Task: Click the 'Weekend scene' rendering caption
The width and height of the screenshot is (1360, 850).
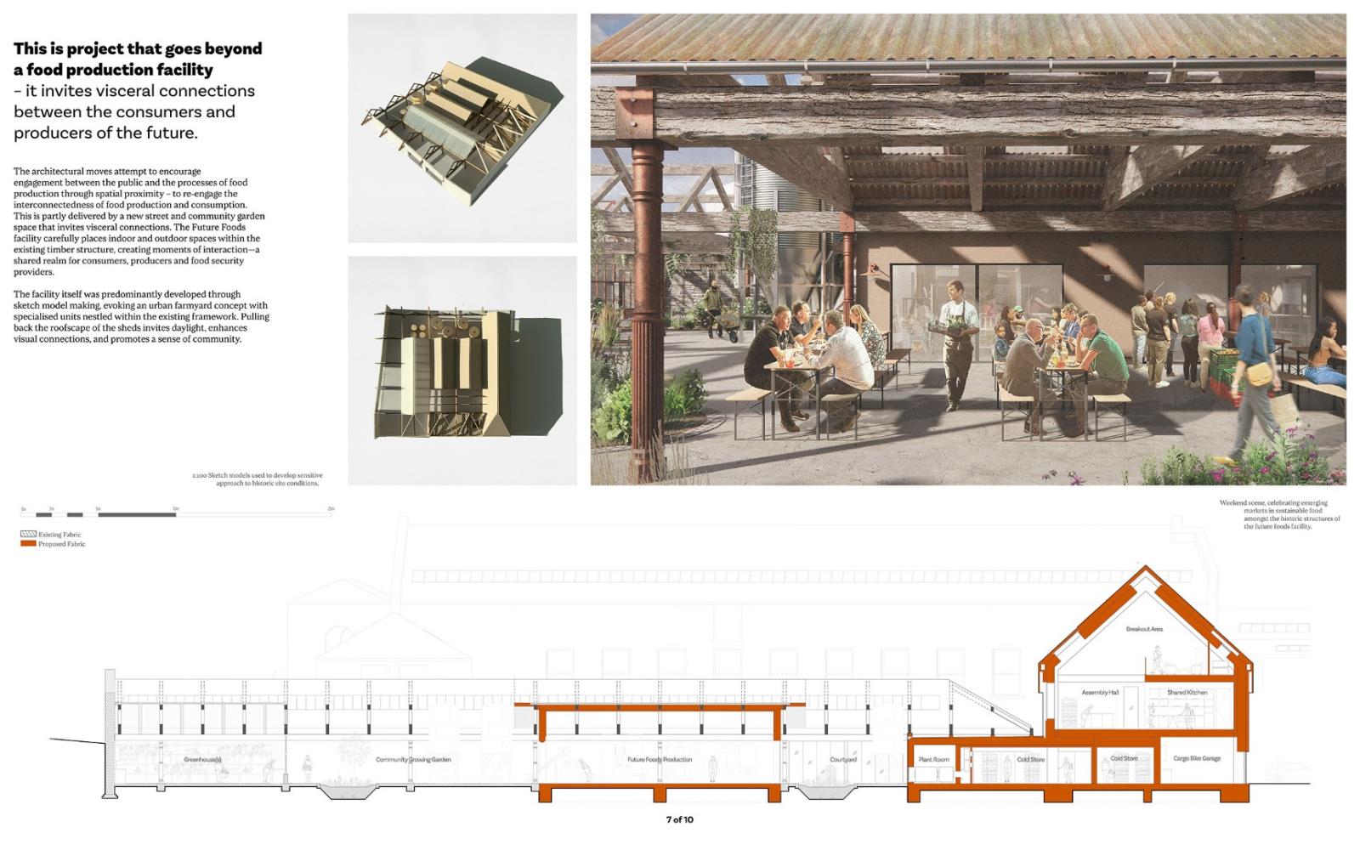Action: tap(1279, 514)
